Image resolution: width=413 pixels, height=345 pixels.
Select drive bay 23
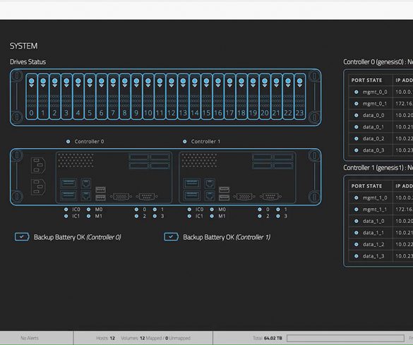(x=299, y=97)
